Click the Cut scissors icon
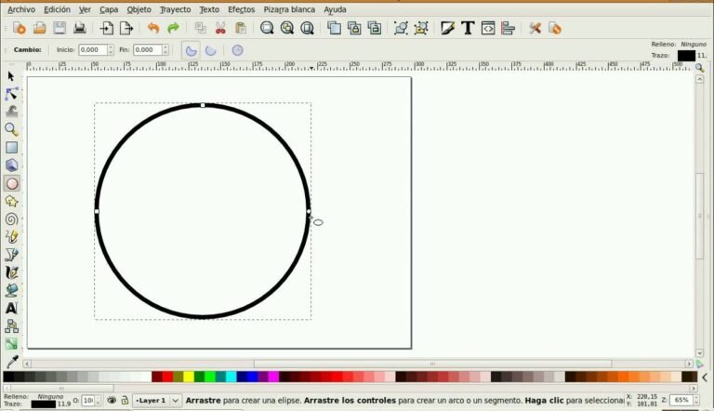 click(x=220, y=28)
